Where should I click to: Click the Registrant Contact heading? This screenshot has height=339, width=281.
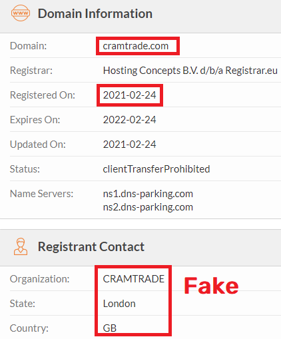91,246
